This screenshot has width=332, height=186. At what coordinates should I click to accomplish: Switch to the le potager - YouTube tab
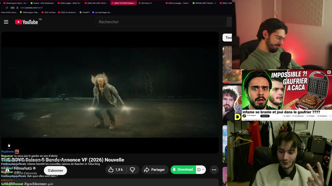178,3
